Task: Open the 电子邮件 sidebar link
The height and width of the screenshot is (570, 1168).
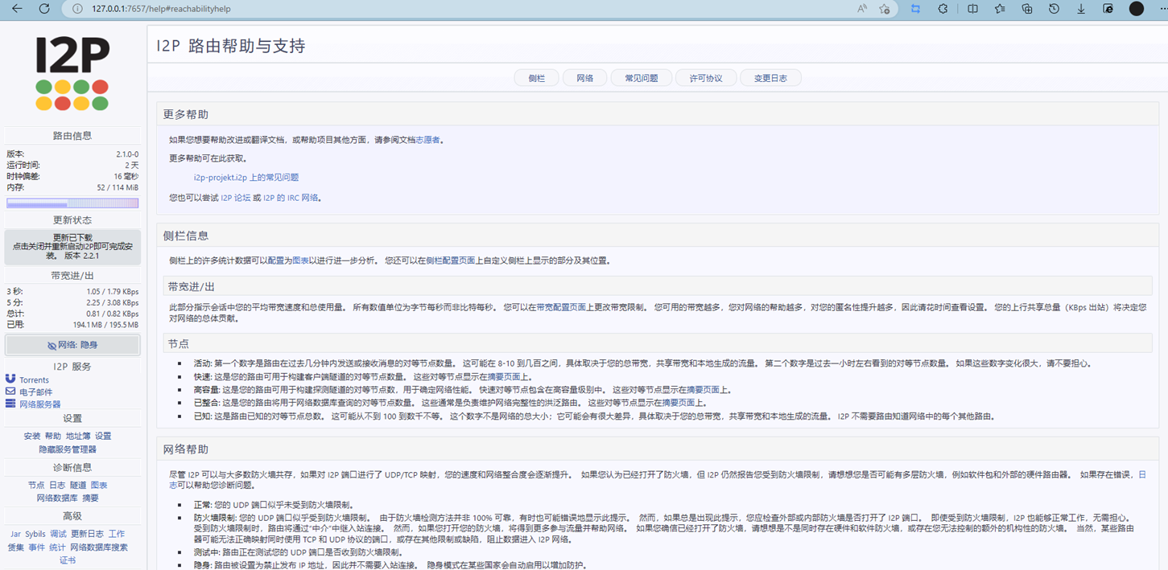Action: coord(36,392)
